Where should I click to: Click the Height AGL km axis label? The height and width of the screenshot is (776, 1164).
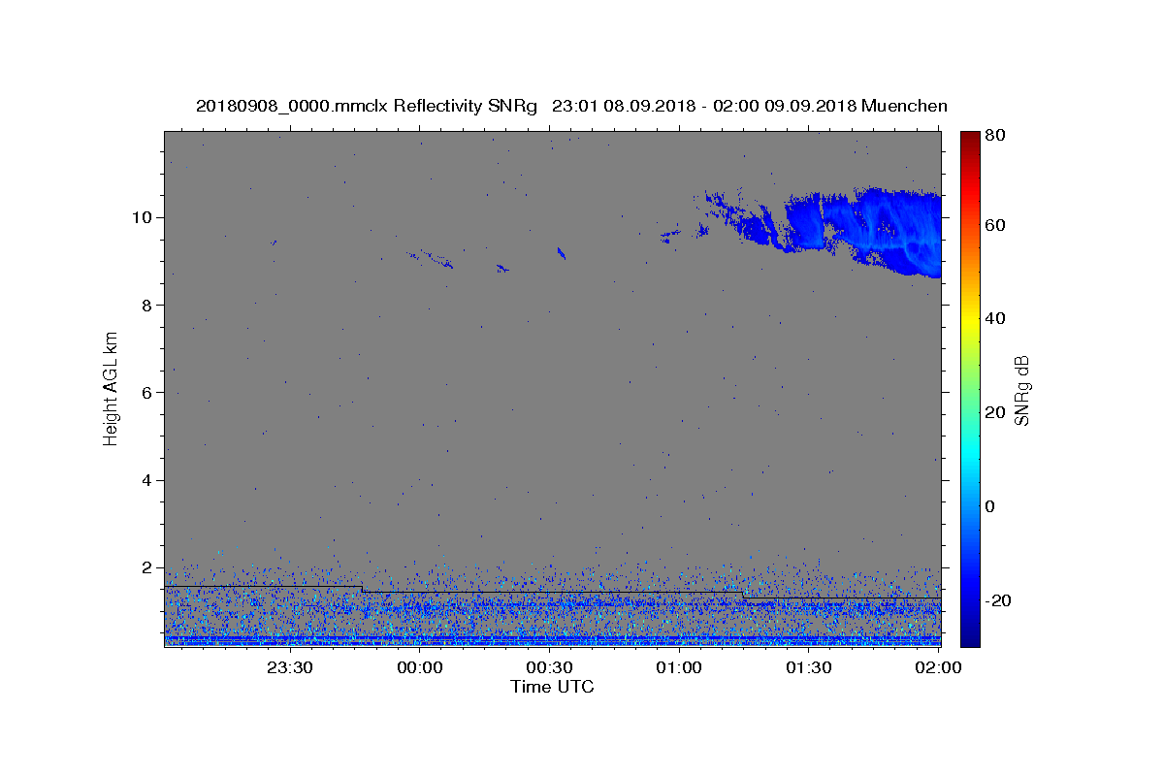click(112, 388)
